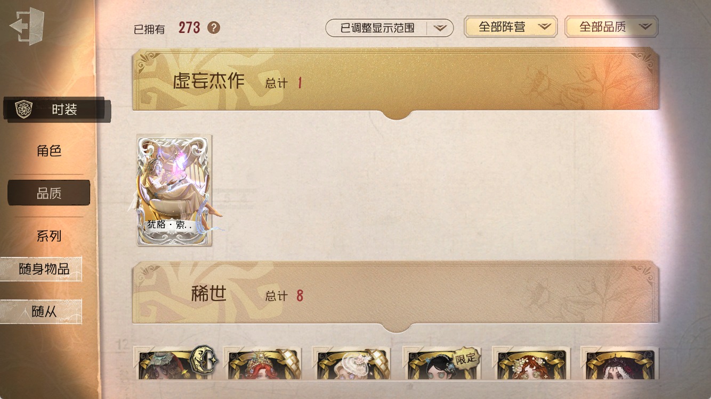Expand the 全部品质 quality filter
Screen dimensions: 711x399
611,27
